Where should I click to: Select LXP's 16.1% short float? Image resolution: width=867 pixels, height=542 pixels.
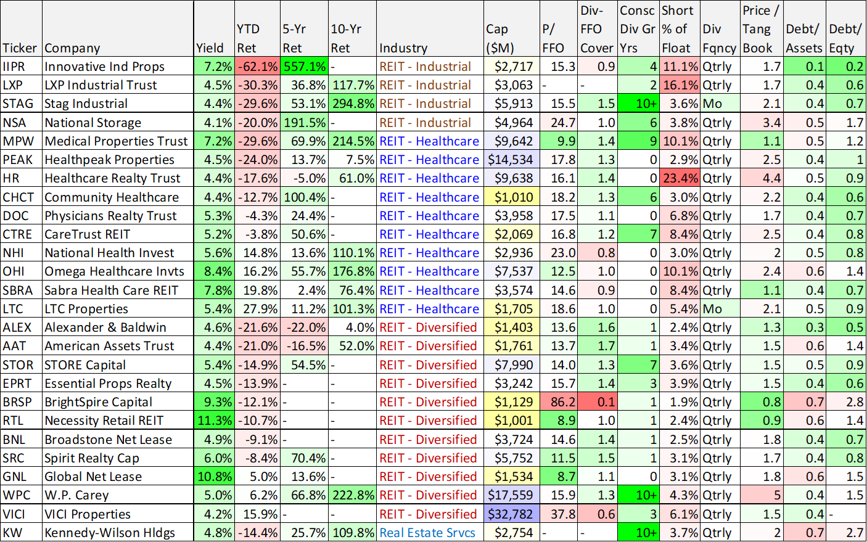pyautogui.click(x=680, y=85)
